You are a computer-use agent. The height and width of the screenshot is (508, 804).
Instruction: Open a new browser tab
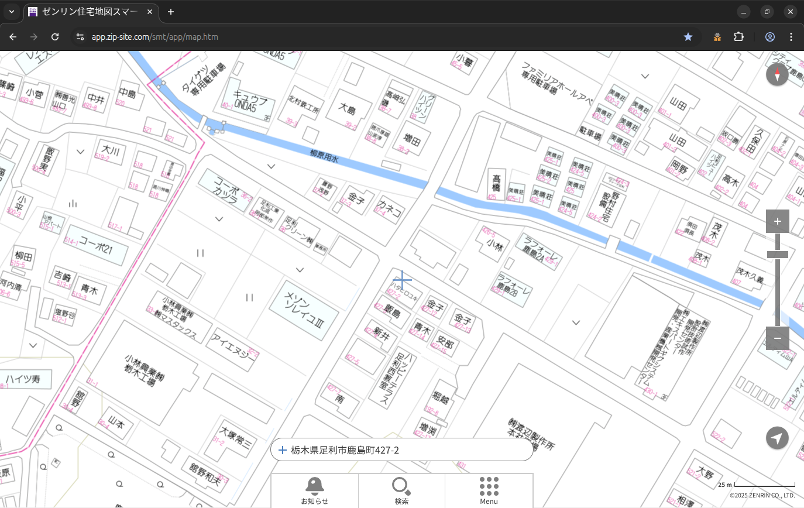(171, 12)
